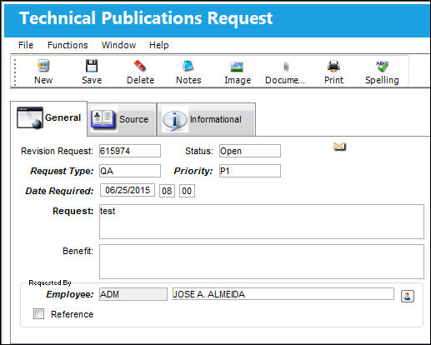Click the Priority label
The width and height of the screenshot is (431, 345).
point(193,171)
